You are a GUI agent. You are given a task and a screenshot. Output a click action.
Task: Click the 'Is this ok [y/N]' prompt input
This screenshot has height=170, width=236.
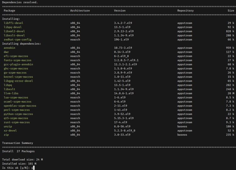33,168
